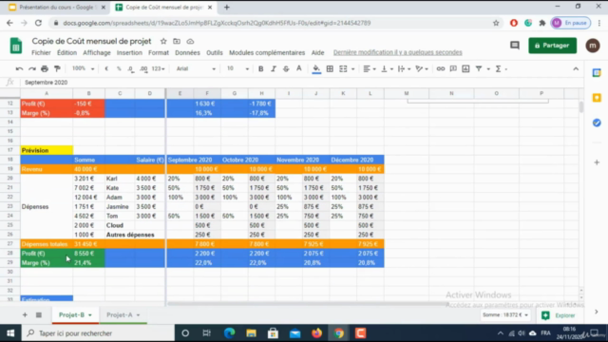The image size is (608, 342).
Task: Open font size dropdown
Action: 237,68
